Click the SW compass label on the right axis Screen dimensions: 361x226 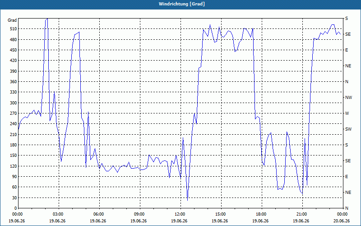point(348,129)
